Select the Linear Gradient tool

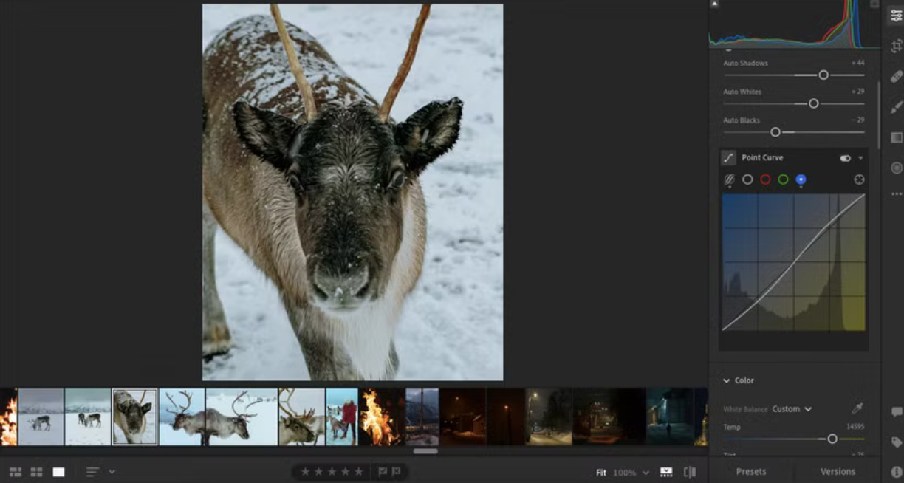click(896, 137)
